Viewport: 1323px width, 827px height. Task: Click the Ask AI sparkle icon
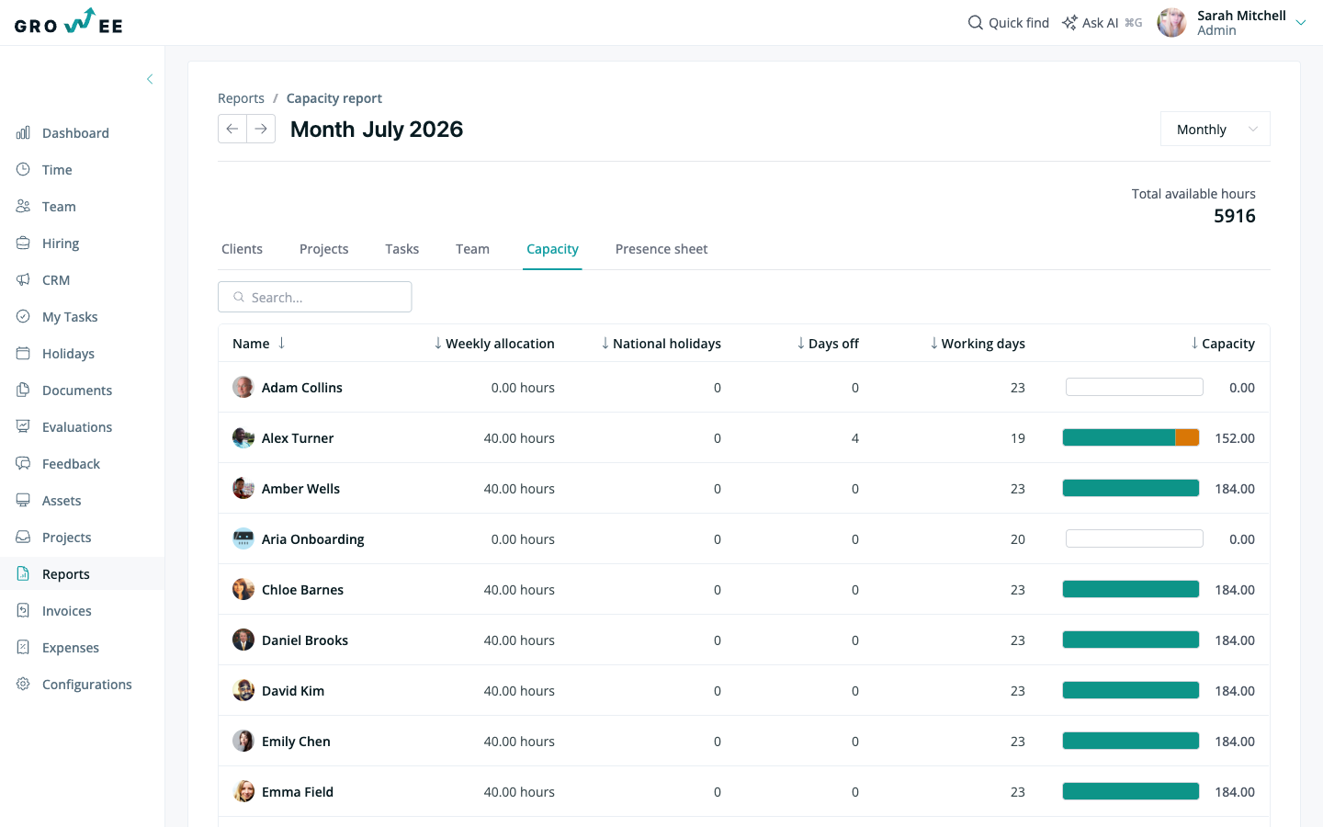[x=1069, y=23]
